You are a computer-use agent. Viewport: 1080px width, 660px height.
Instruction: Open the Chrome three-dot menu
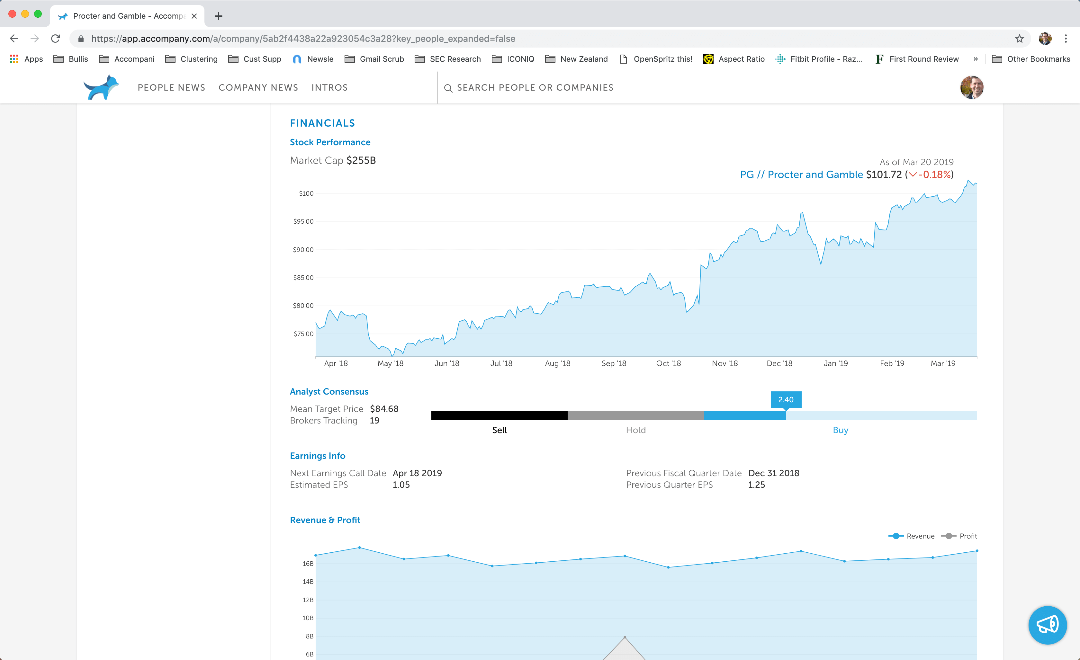(x=1066, y=39)
